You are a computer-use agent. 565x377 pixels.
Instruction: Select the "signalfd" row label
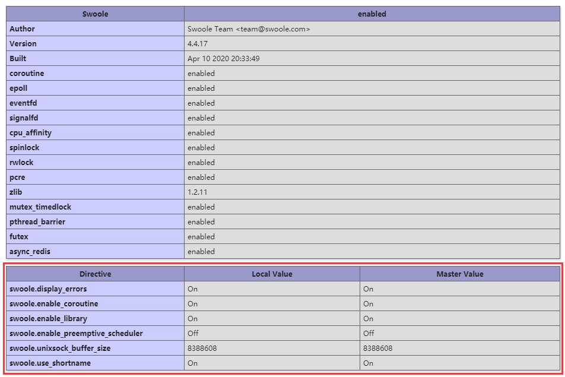[24, 118]
